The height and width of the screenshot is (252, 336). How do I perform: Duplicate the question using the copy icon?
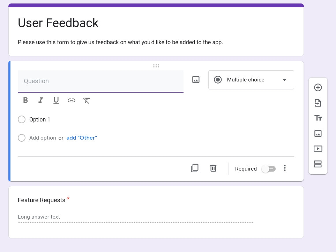(195, 168)
